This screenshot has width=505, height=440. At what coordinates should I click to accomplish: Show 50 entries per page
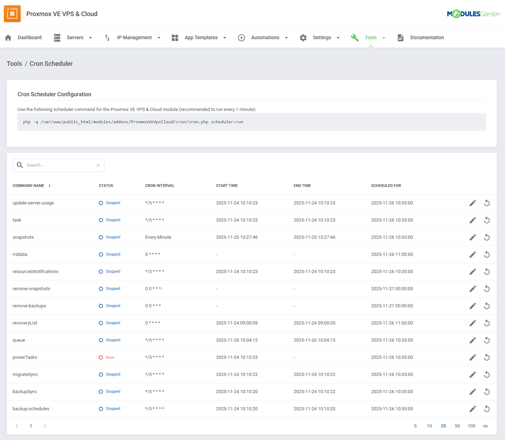coord(457,426)
